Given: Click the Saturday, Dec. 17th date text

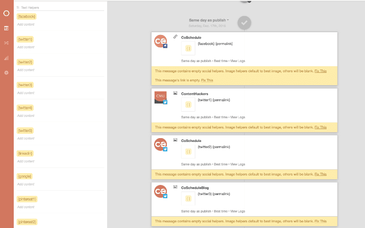Looking at the screenshot, I should [x=207, y=26].
